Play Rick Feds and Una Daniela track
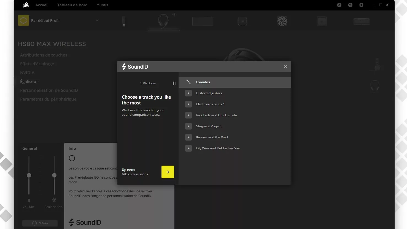Image resolution: width=407 pixels, height=229 pixels. click(x=188, y=115)
